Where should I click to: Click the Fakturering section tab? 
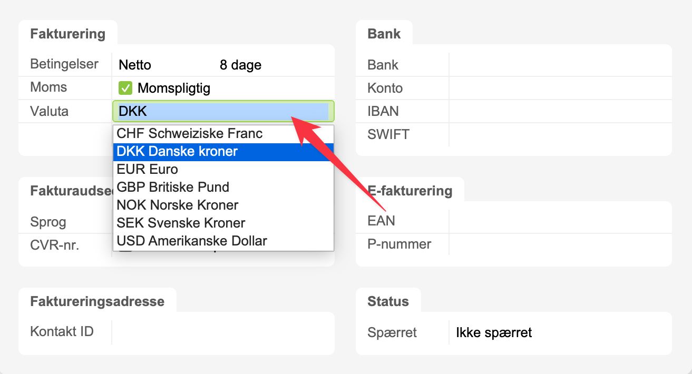coord(68,34)
